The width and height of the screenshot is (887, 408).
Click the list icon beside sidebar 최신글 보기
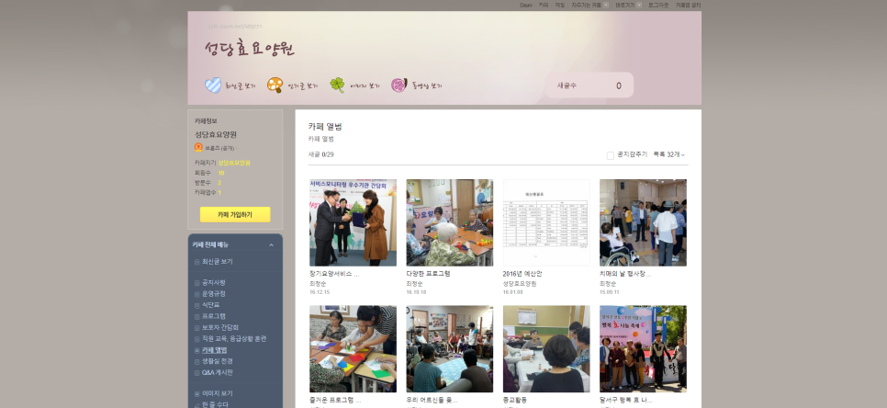click(196, 262)
